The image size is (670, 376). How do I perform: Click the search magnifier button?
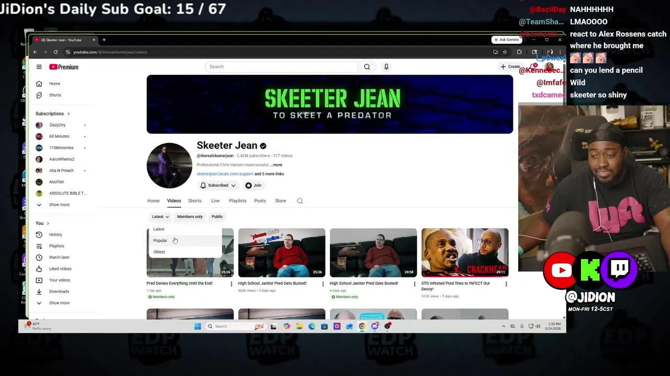[x=367, y=67]
